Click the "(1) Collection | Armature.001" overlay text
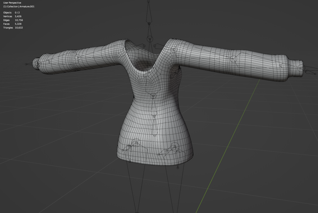Screen dimensions: 318x213 pos(19,7)
